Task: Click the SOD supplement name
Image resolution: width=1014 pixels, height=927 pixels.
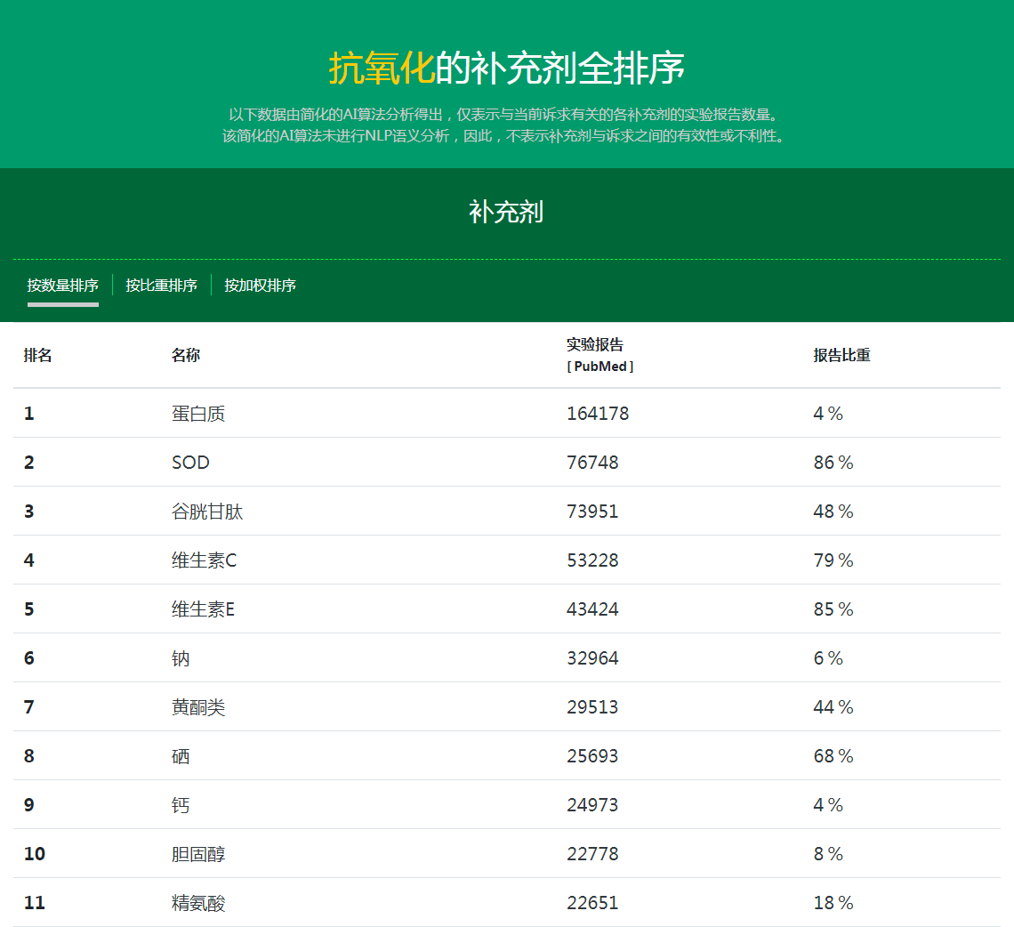Action: pyautogui.click(x=190, y=463)
